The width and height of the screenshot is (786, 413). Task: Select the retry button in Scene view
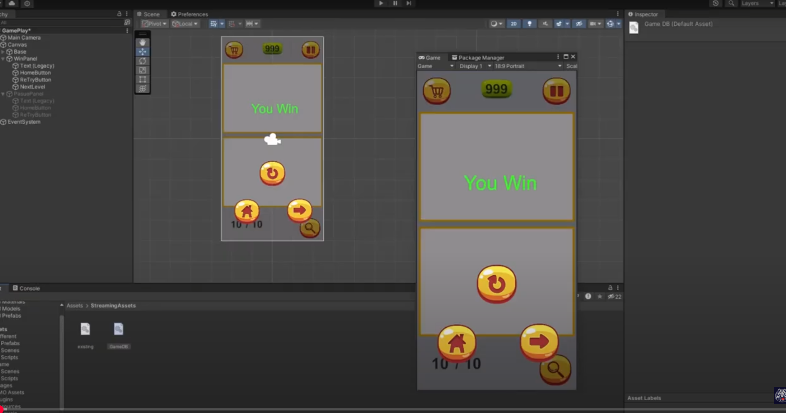(x=272, y=173)
